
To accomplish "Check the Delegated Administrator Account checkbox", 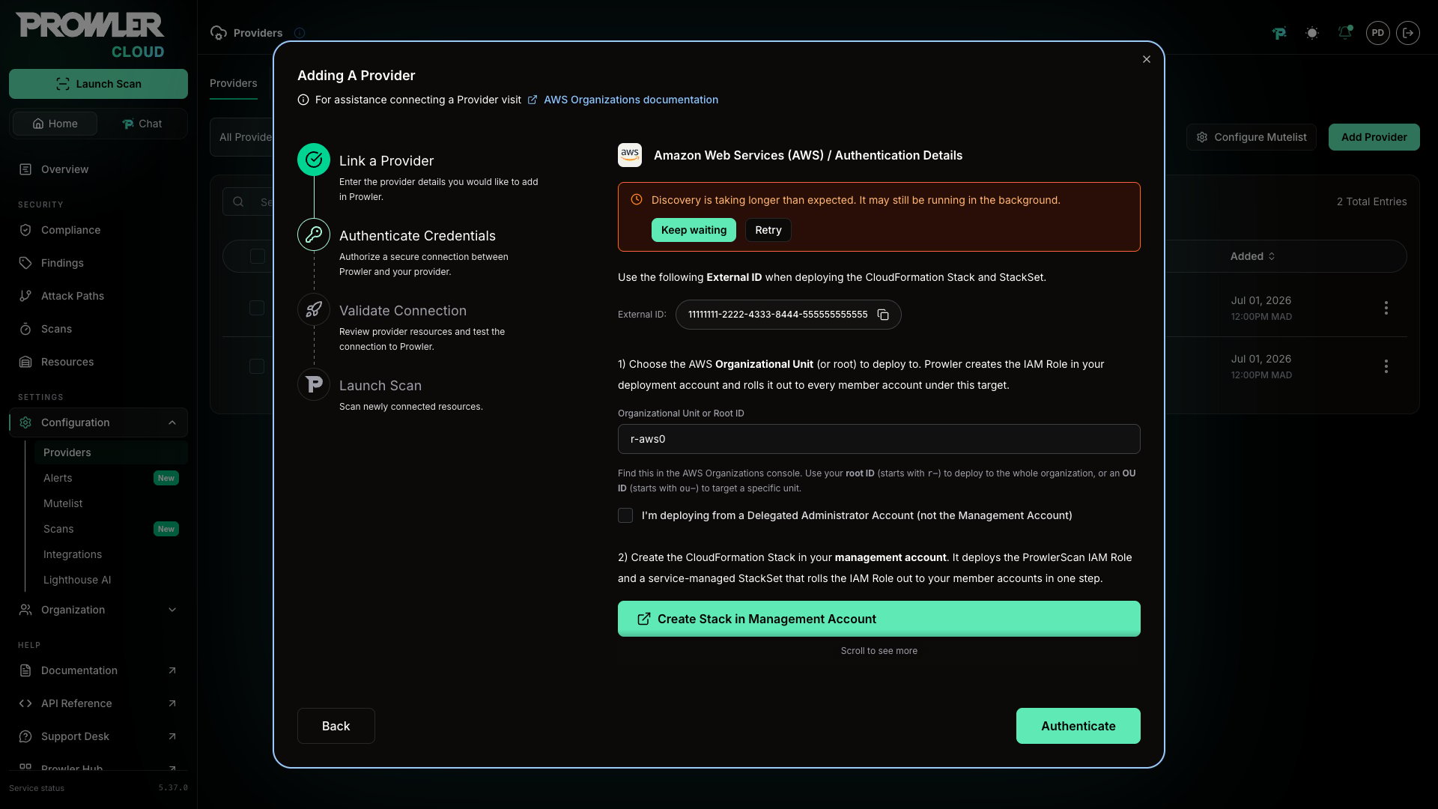I will point(625,515).
